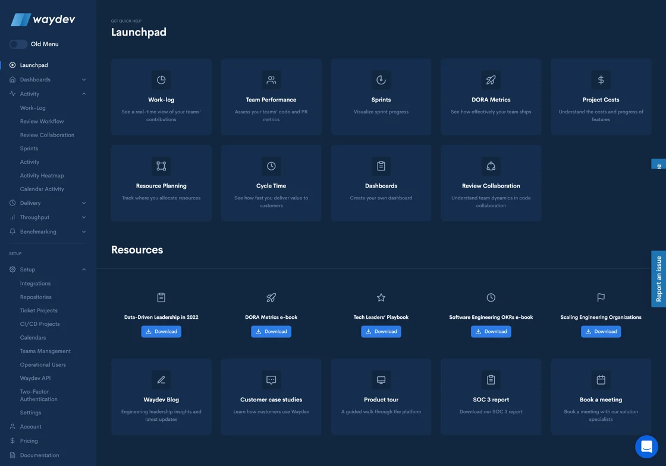Click the Data-Driven Leadership clipboard icon
The width and height of the screenshot is (666, 466).
point(161,297)
